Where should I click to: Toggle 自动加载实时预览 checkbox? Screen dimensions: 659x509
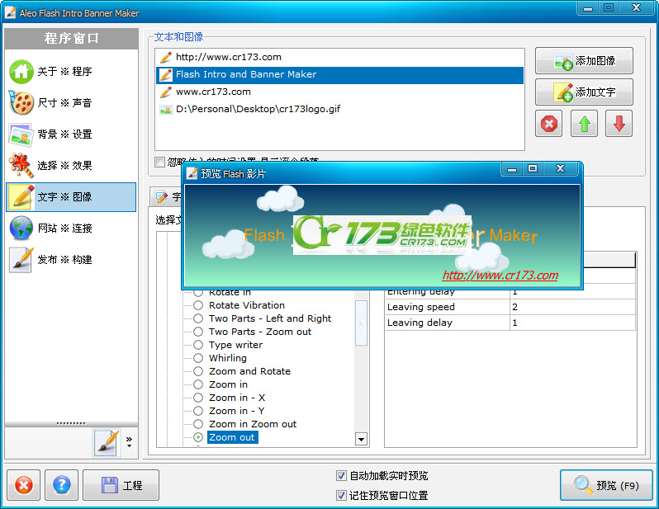click(x=341, y=476)
